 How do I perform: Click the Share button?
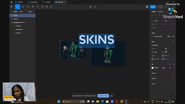(x=153, y=7)
